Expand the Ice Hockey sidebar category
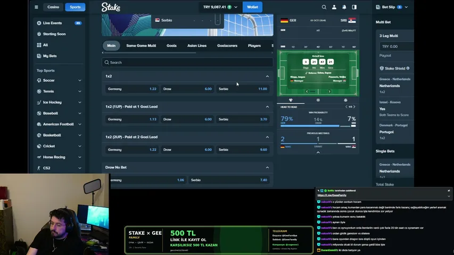 pyautogui.click(x=80, y=103)
